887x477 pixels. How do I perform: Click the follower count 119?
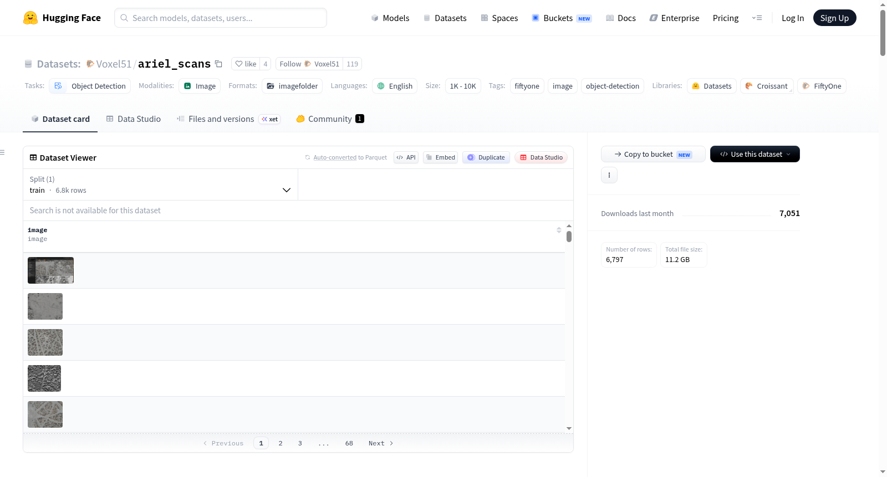[353, 64]
